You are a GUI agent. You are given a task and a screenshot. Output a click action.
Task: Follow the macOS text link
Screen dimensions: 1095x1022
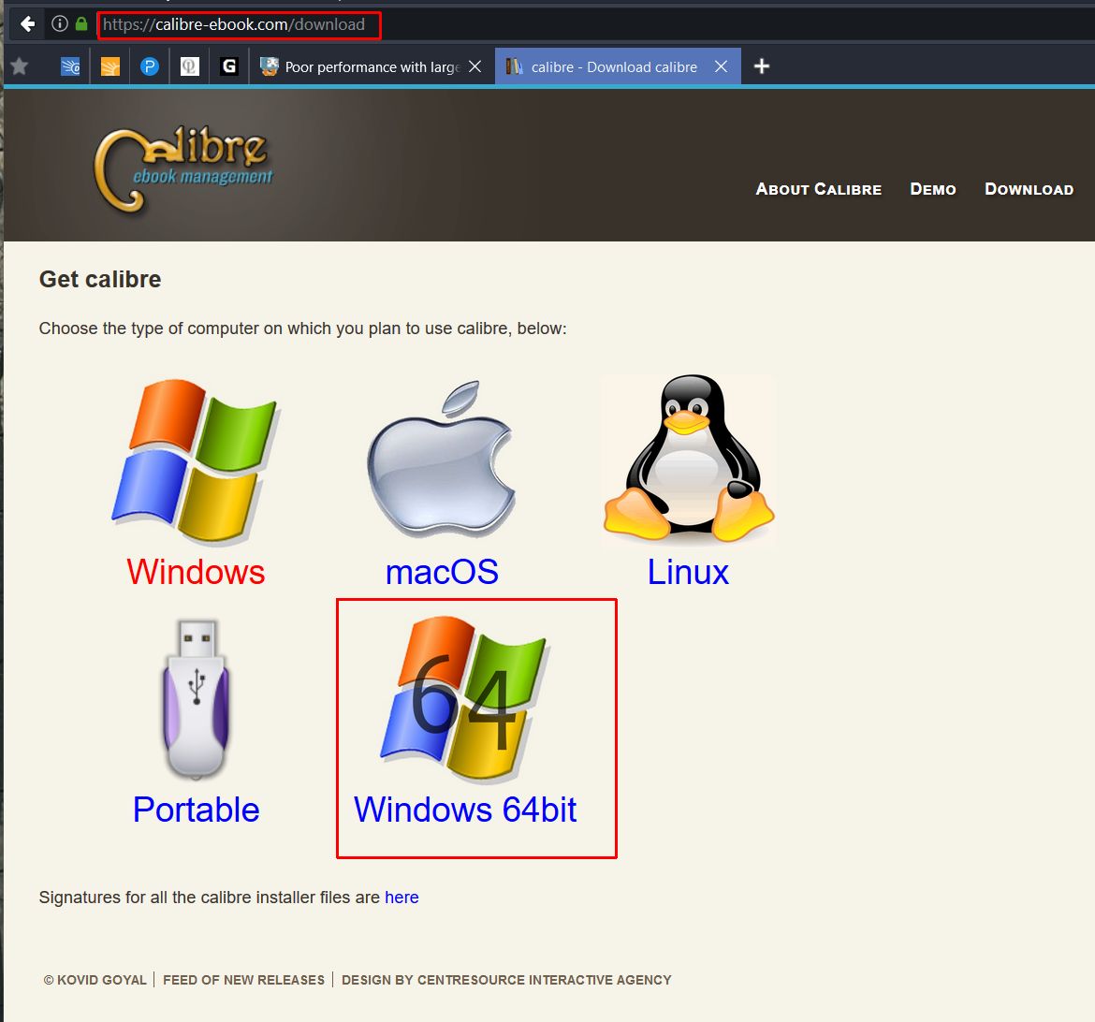pyautogui.click(x=442, y=572)
